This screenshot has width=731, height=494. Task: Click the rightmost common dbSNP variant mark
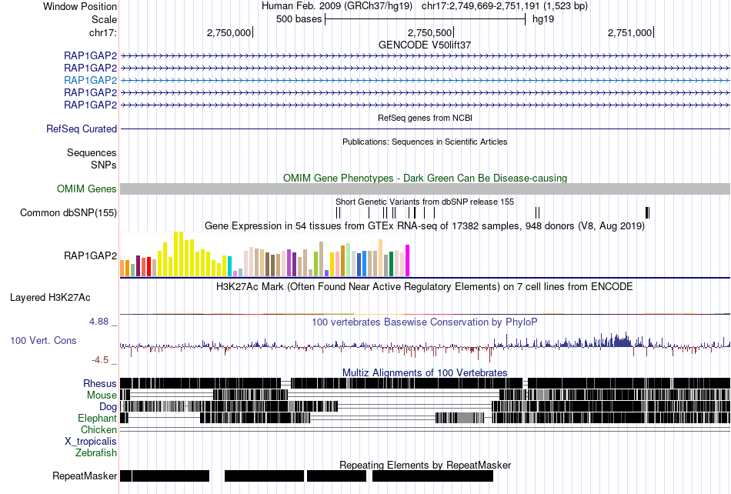click(x=648, y=212)
